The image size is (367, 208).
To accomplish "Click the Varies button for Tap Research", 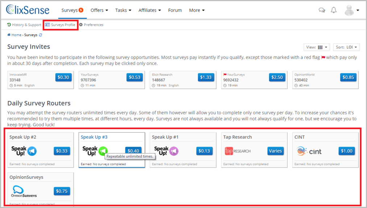I will tap(276, 151).
